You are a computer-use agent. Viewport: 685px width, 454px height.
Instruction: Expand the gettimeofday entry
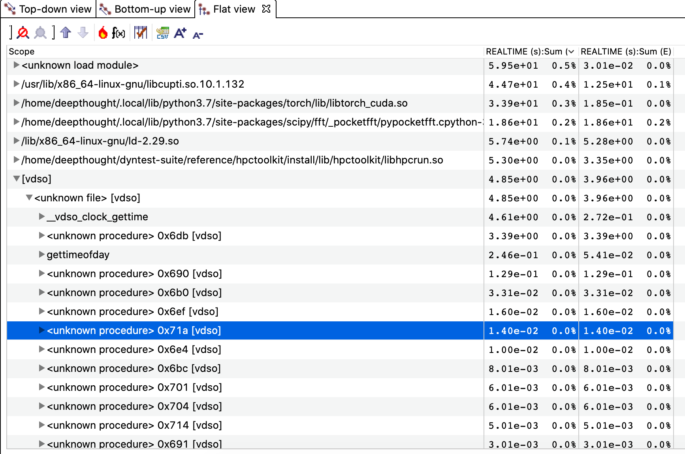(x=41, y=255)
